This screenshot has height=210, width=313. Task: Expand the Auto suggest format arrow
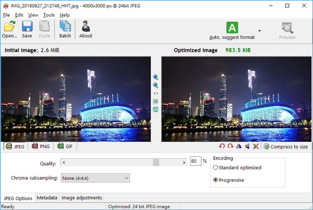pos(259,30)
